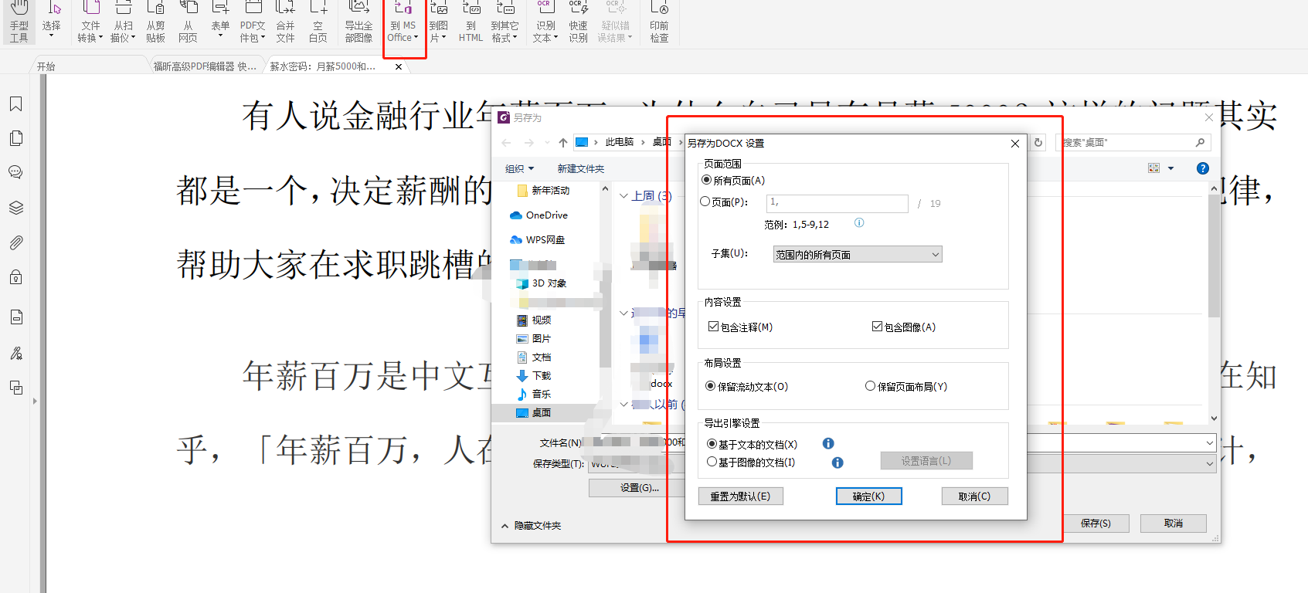Image resolution: width=1308 pixels, height=593 pixels.
Task: Select the Hand tool (手型工具)
Action: click(x=19, y=23)
